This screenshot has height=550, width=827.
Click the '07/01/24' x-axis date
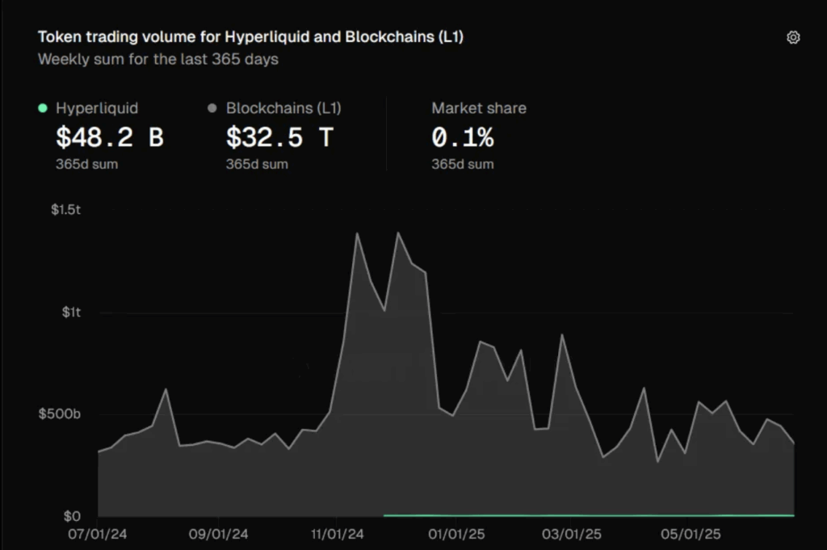[98, 534]
